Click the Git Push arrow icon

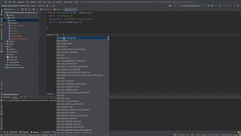pyautogui.click(x=231, y=6)
